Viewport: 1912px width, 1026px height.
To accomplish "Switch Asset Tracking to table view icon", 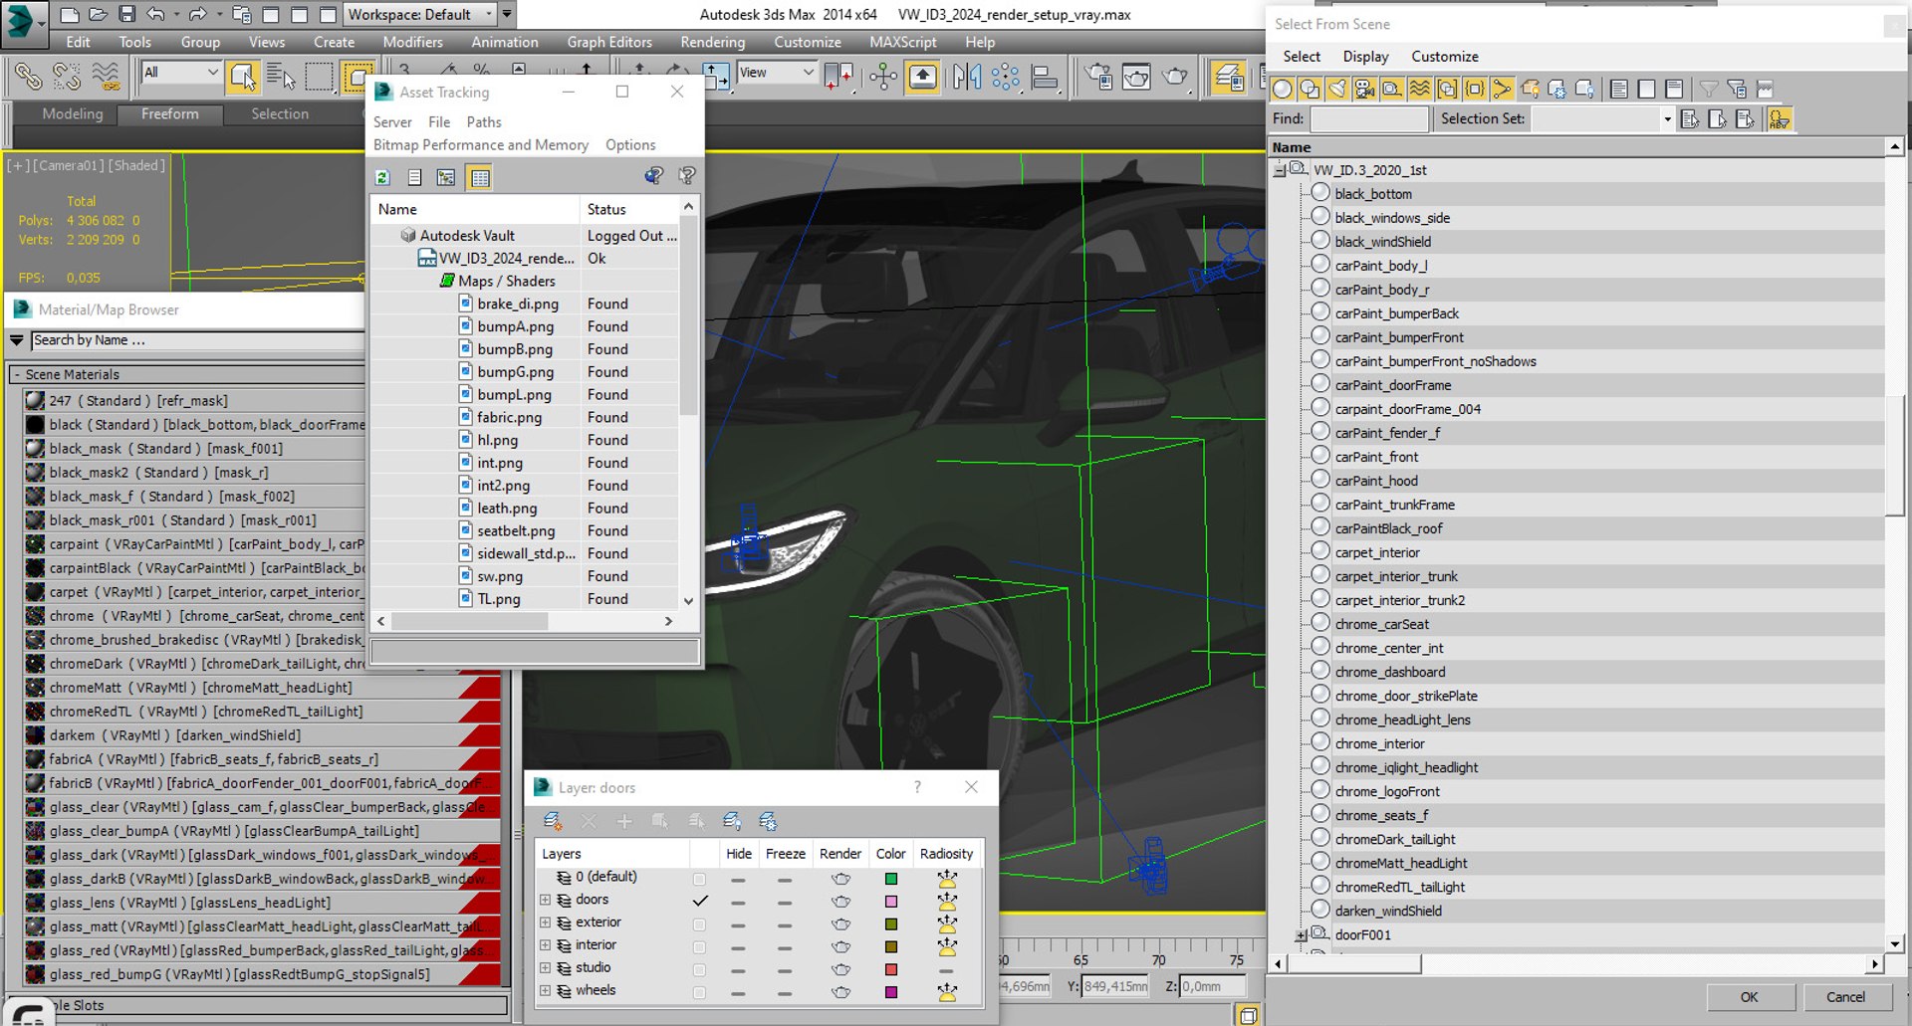I will 480,177.
